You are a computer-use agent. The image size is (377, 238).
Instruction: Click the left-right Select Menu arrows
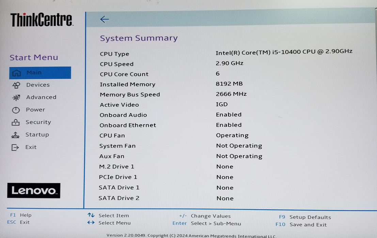[91, 223]
